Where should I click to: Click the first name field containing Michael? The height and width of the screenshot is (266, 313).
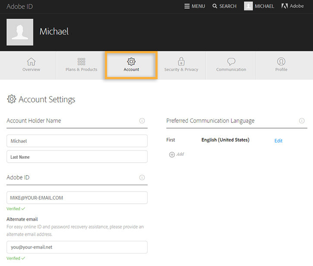pos(77,141)
